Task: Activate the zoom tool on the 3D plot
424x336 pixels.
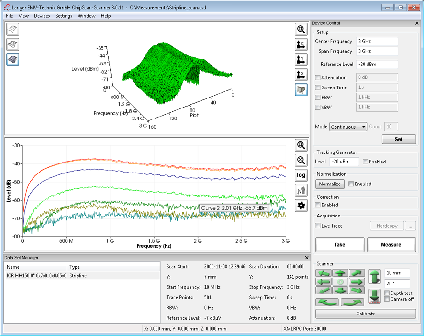Action: coord(301,29)
